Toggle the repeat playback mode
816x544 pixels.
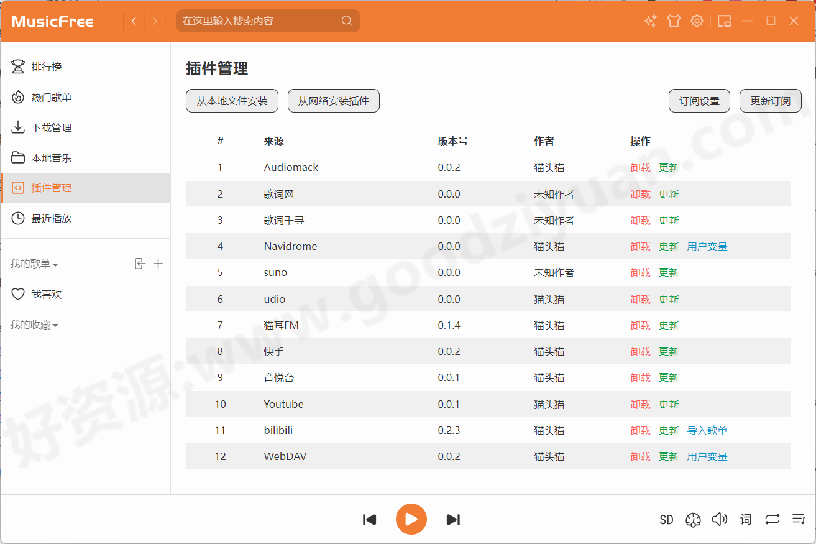[772, 519]
